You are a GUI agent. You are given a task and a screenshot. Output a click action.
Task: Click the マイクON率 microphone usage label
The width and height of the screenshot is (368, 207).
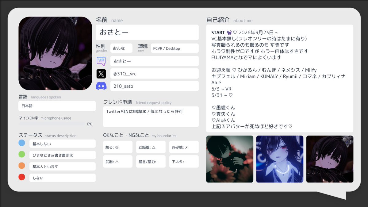45,118
